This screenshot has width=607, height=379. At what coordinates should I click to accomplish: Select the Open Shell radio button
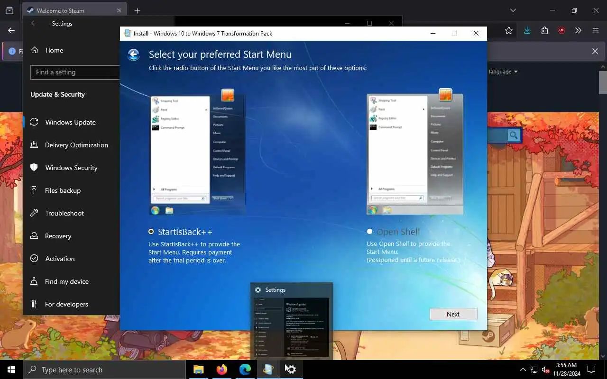[369, 232]
